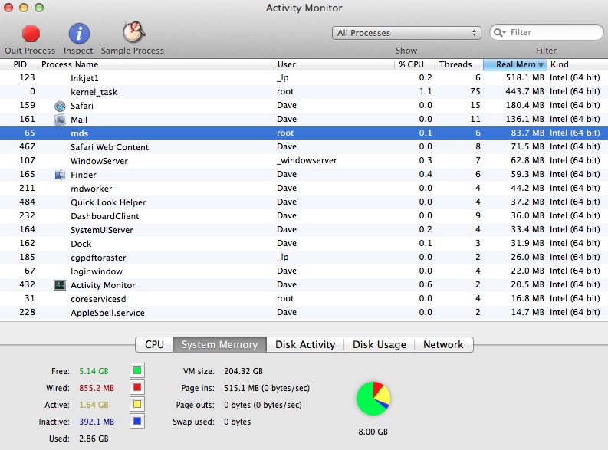608x450 pixels.
Task: Select the mdworker process row
Action: point(304,189)
